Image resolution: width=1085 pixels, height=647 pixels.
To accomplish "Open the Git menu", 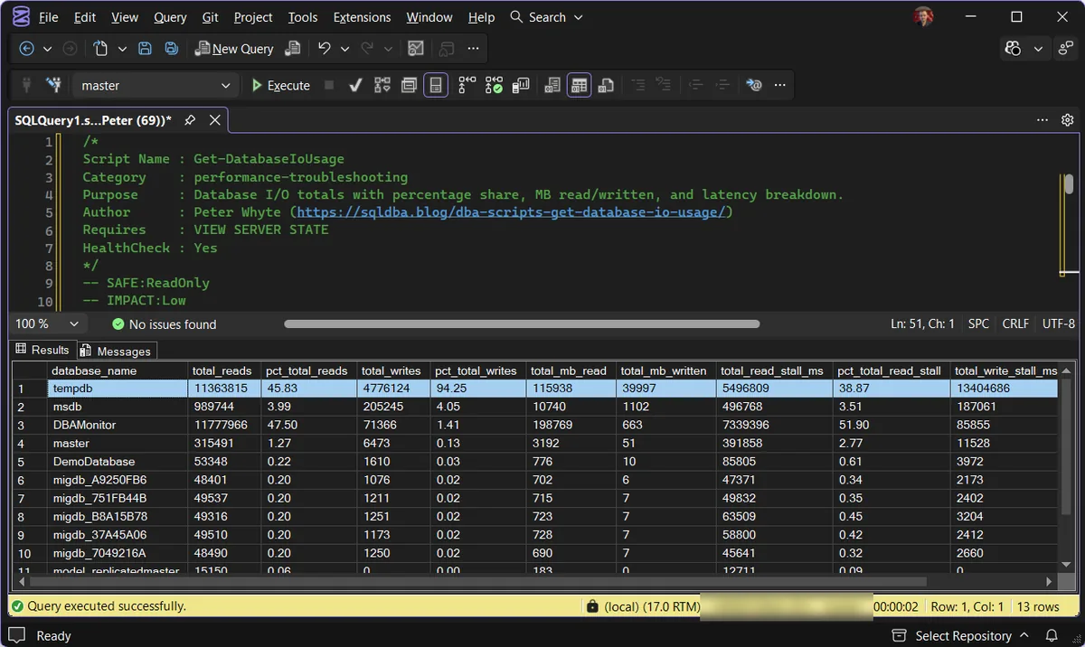I will [x=211, y=17].
